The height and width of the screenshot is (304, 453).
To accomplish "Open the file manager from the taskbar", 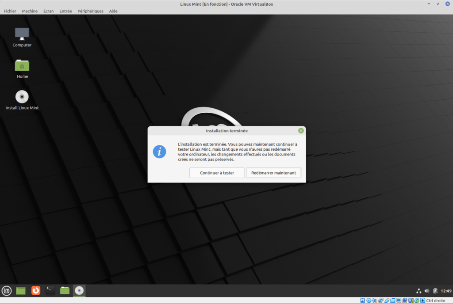I will coord(64,290).
